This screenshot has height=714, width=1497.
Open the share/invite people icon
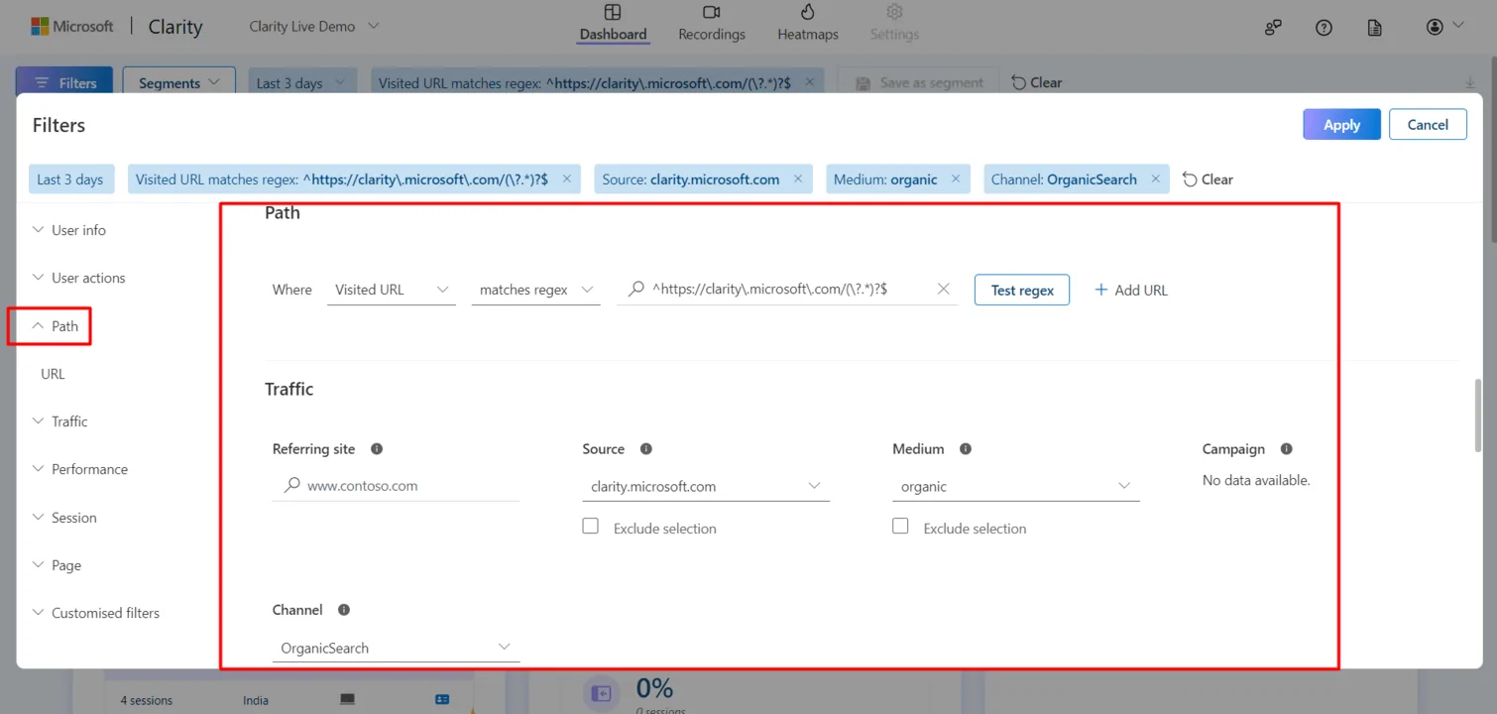click(1273, 28)
